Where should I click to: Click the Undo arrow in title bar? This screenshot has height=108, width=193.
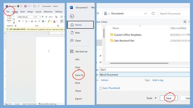point(30,6)
